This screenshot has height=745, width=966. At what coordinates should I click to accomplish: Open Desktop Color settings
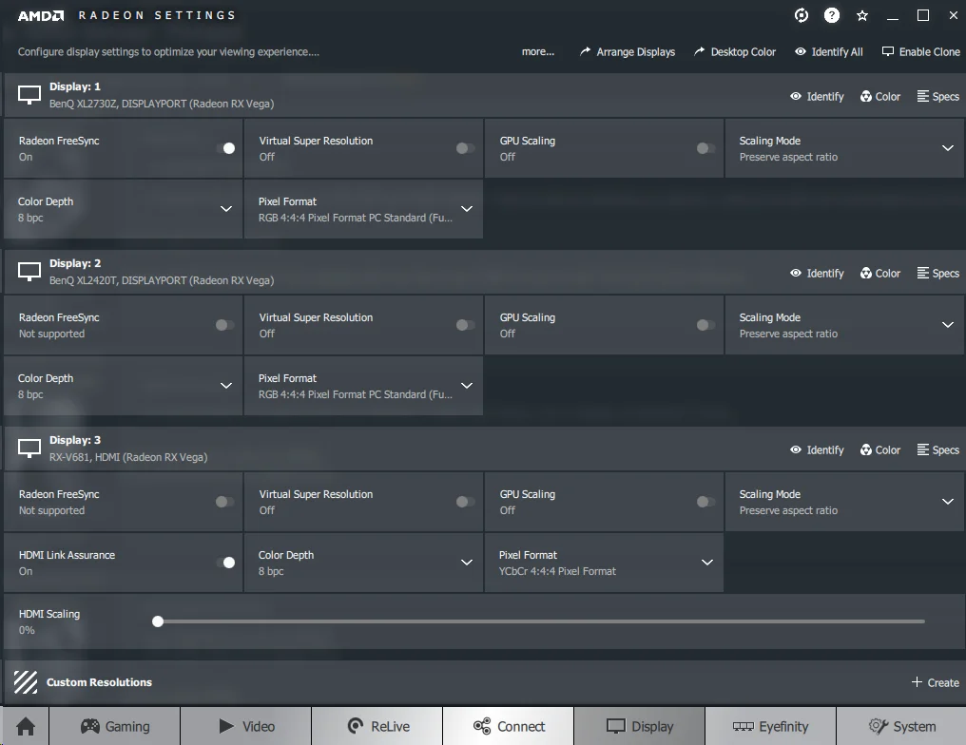click(x=734, y=52)
